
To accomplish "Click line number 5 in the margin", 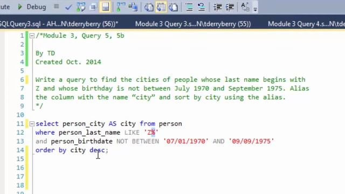I will [x=22, y=71].
